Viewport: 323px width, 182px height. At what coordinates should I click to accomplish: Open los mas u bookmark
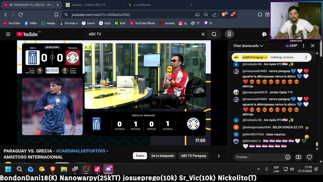[68, 23]
